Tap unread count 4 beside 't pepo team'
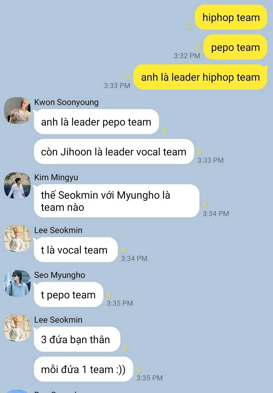The width and height of the screenshot is (273, 393). [109, 295]
